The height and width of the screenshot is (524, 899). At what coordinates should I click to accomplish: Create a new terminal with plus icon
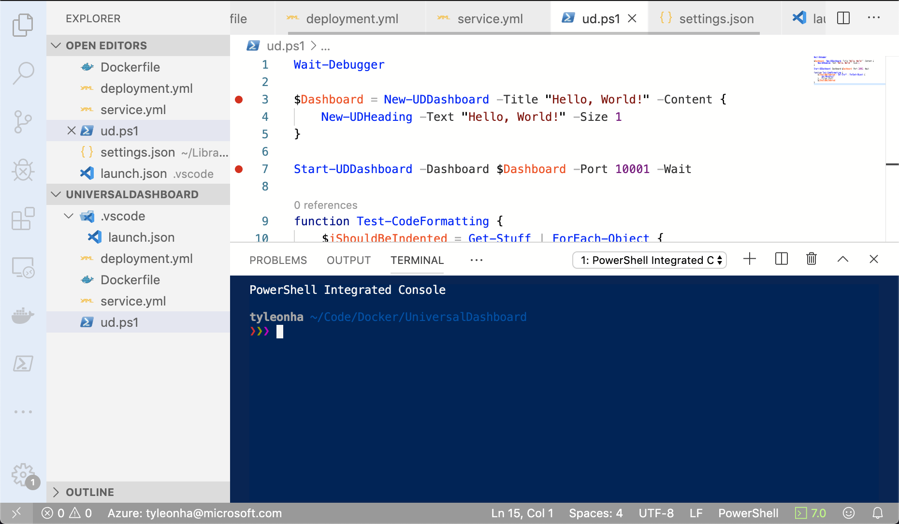coord(750,259)
